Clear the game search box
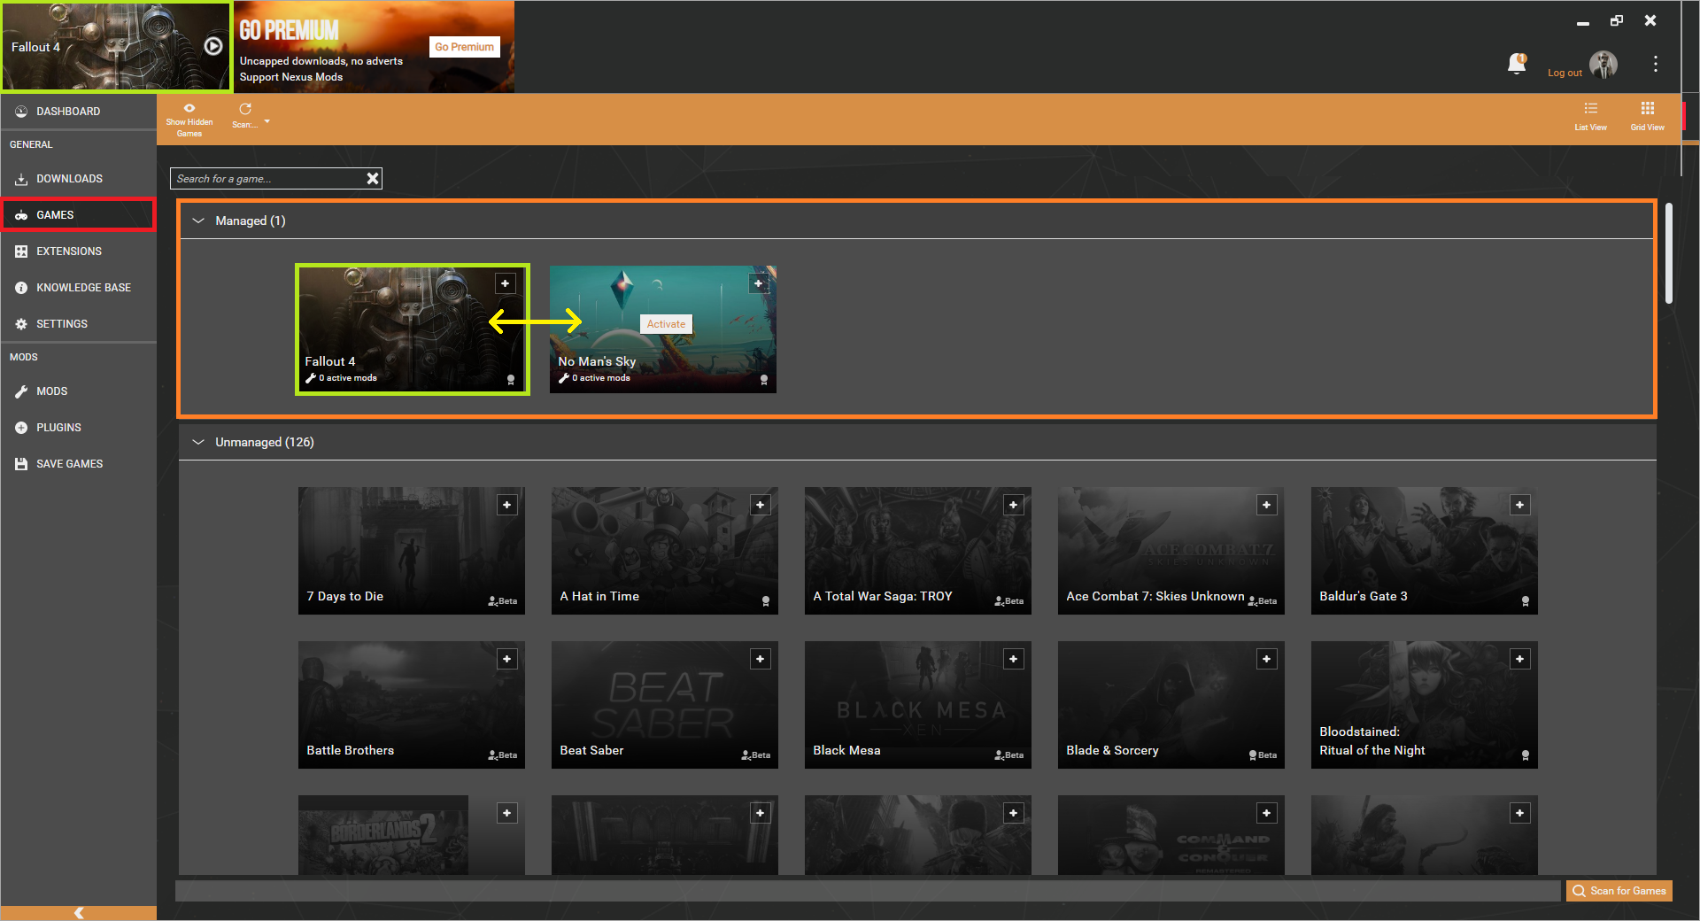 tap(373, 179)
